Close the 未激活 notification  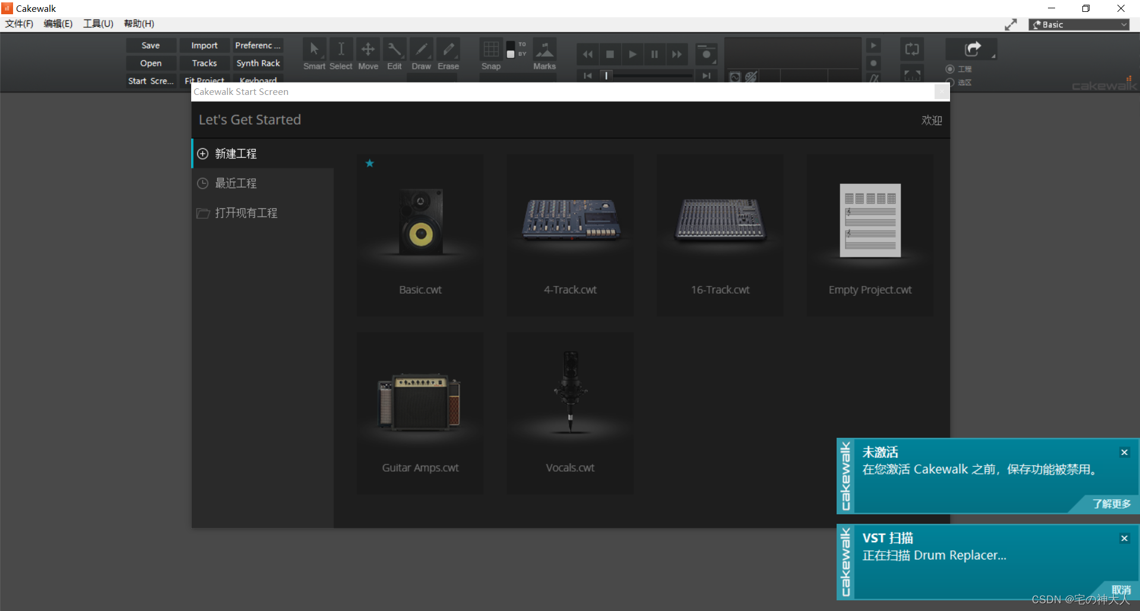click(x=1124, y=453)
